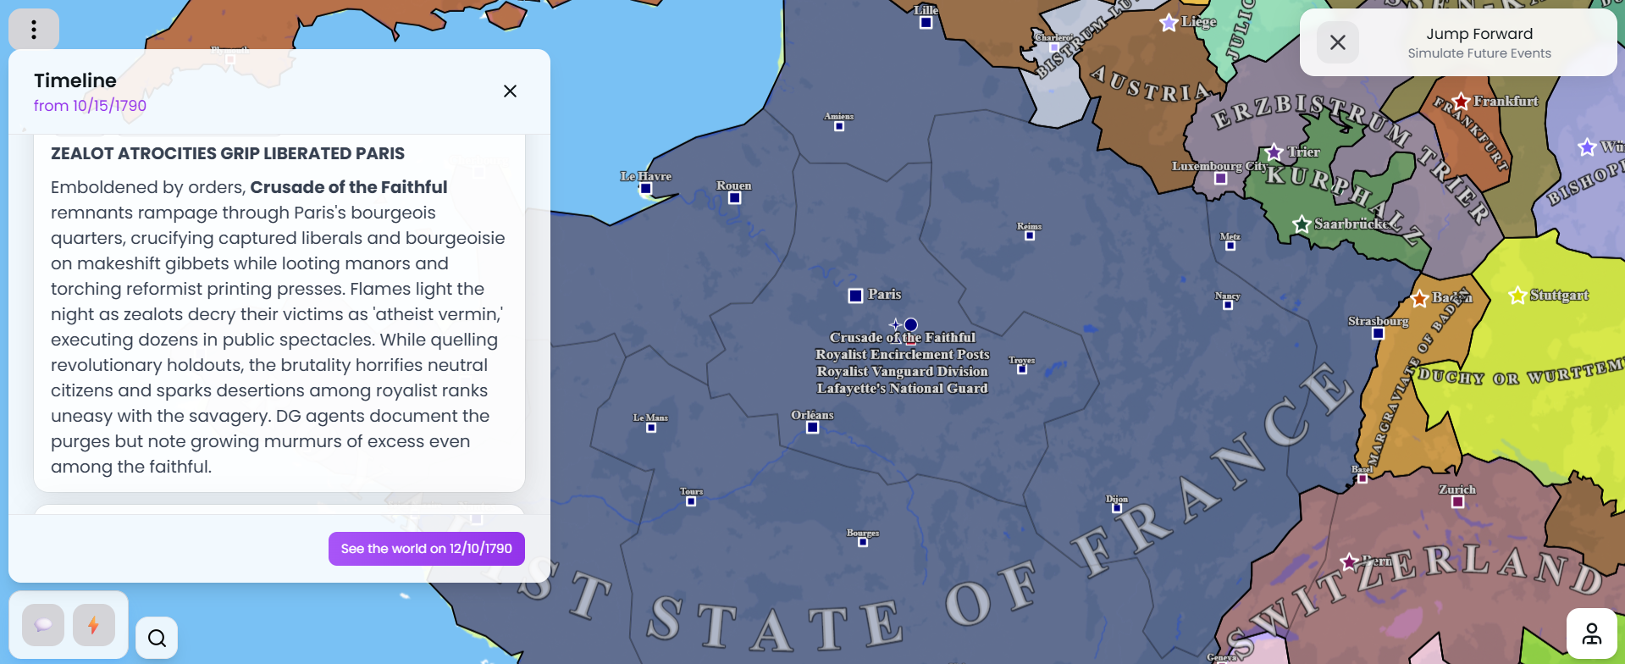See the world on 12/10/1790
Viewport: 1625px width, 664px height.
tap(427, 549)
